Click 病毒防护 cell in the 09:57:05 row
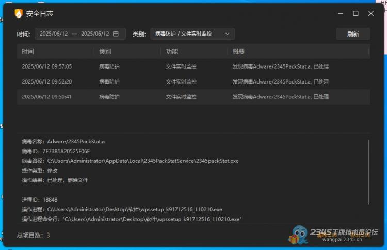The width and height of the screenshot is (387, 250). coord(109,66)
